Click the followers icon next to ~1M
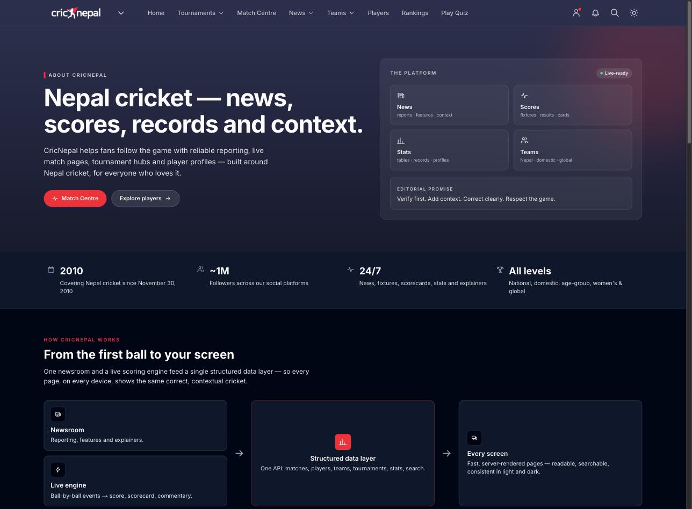This screenshot has height=509, width=692. [200, 269]
